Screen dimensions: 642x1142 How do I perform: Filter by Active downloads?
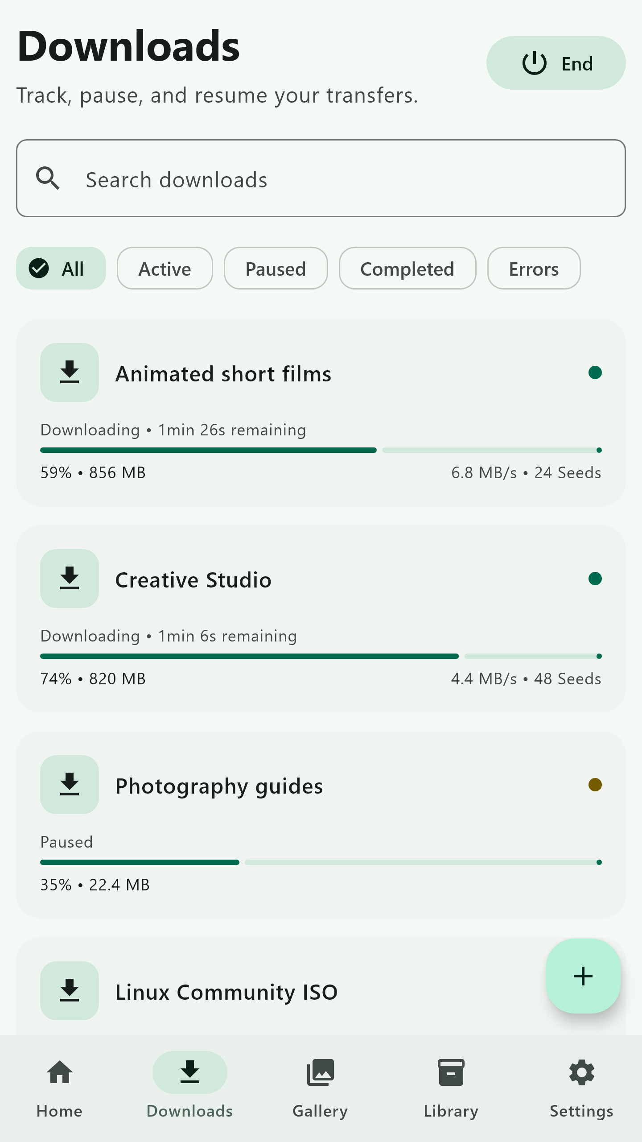coord(165,268)
